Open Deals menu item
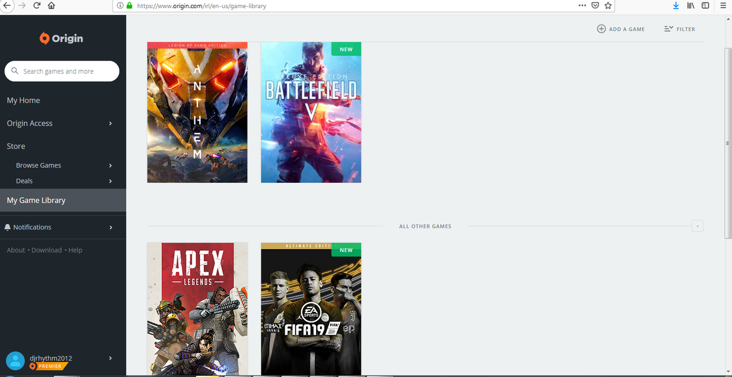Image resolution: width=732 pixels, height=377 pixels. pos(24,181)
